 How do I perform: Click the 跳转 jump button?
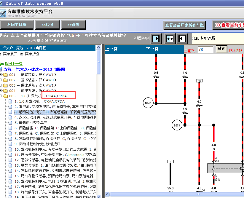[221, 49]
